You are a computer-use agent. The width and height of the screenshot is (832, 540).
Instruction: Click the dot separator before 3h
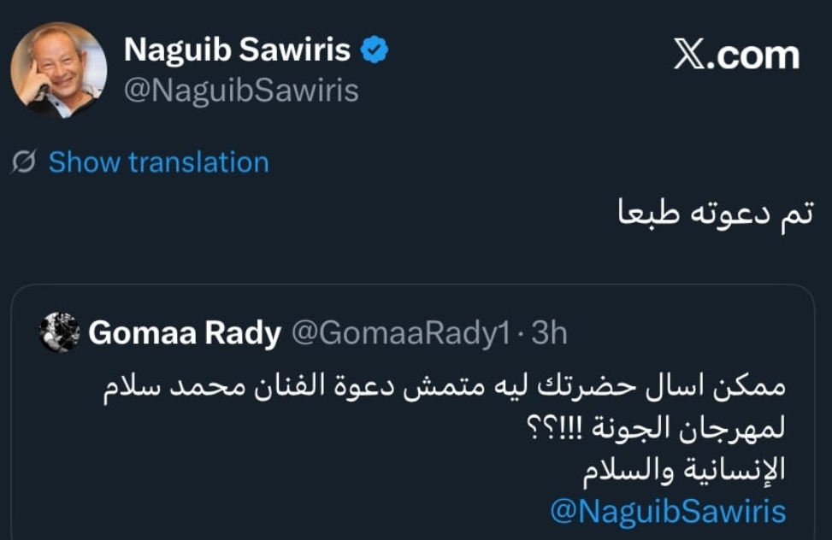point(522,333)
